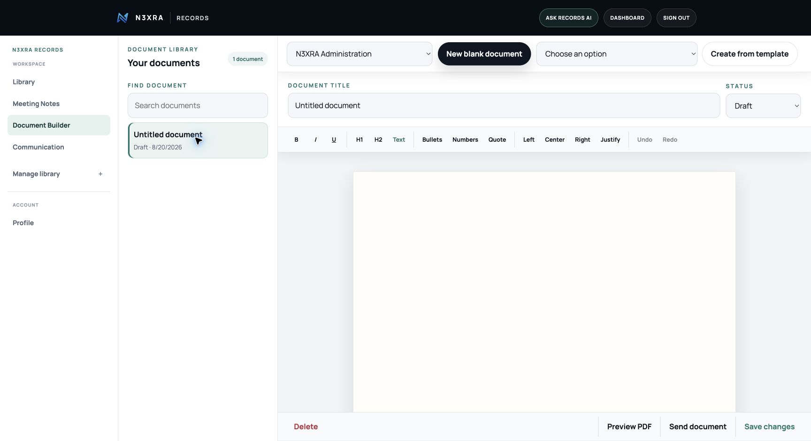
Task: Create a New blank document
Action: coord(484,54)
